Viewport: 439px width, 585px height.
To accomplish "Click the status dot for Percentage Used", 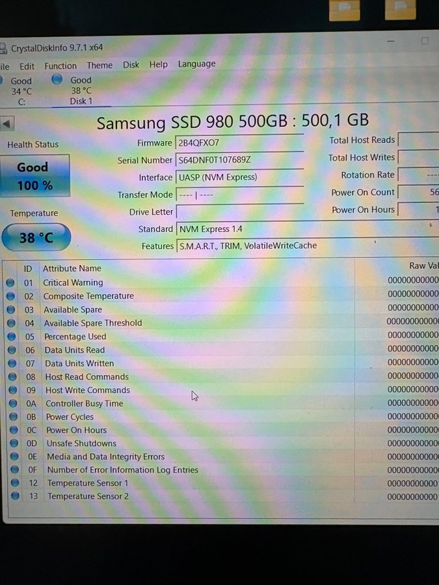I will click(11, 337).
